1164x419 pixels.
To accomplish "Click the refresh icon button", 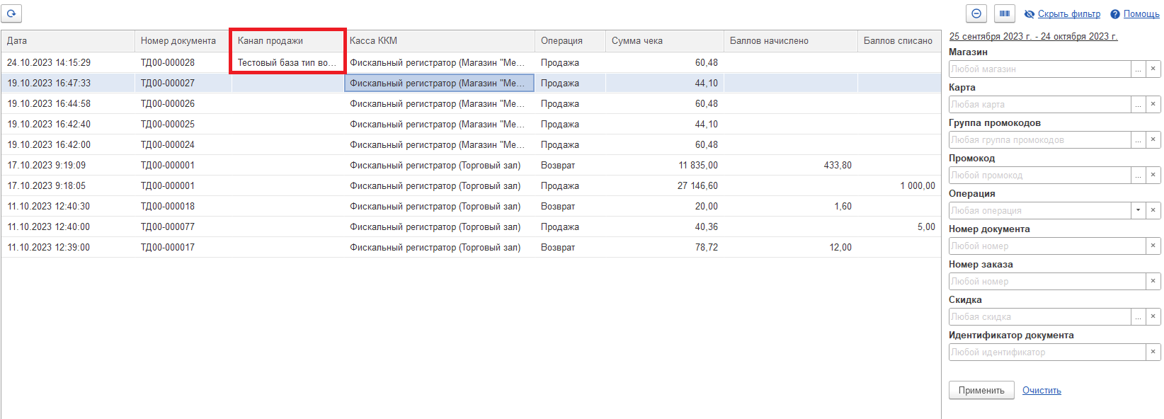I will point(11,13).
